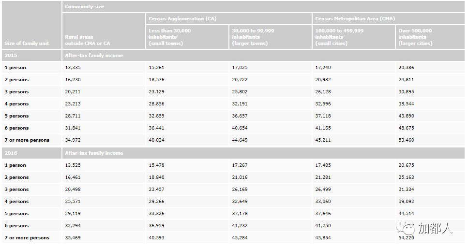Click the 13,335 income cell

pyautogui.click(x=73, y=68)
